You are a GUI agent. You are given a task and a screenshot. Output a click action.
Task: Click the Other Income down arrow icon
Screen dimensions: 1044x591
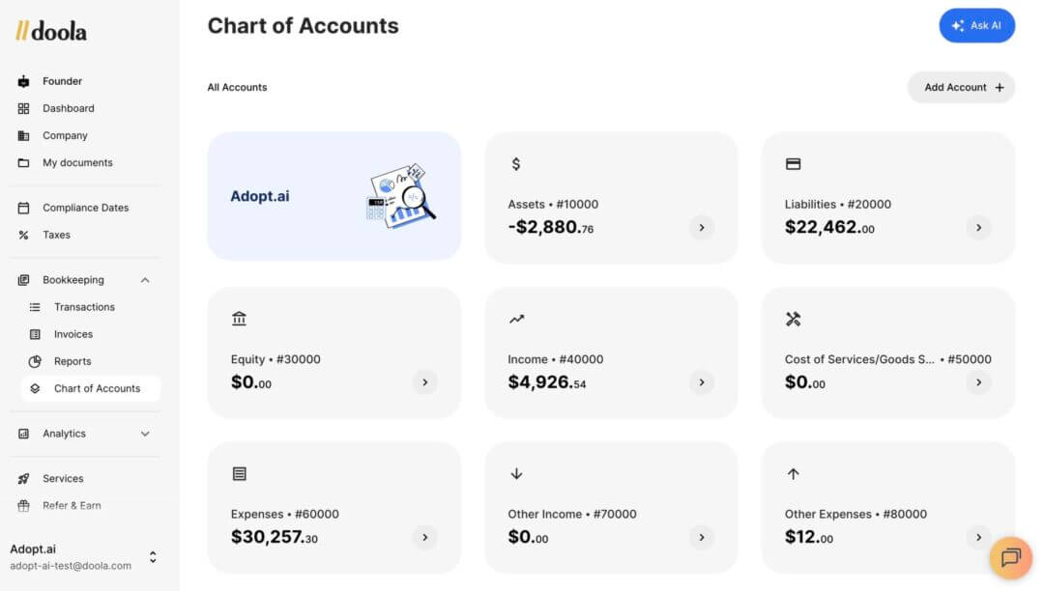[516, 474]
